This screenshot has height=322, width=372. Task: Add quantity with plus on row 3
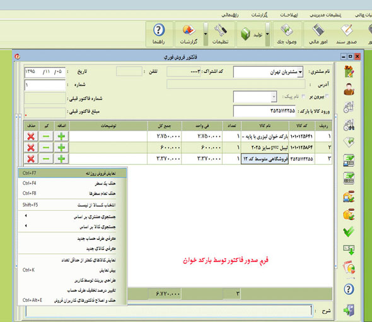click(x=61, y=158)
